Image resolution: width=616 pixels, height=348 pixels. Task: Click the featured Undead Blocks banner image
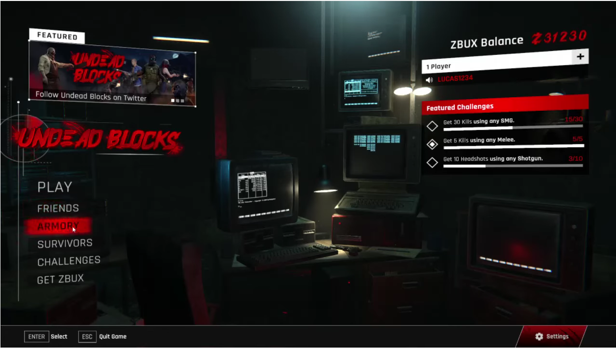112,73
